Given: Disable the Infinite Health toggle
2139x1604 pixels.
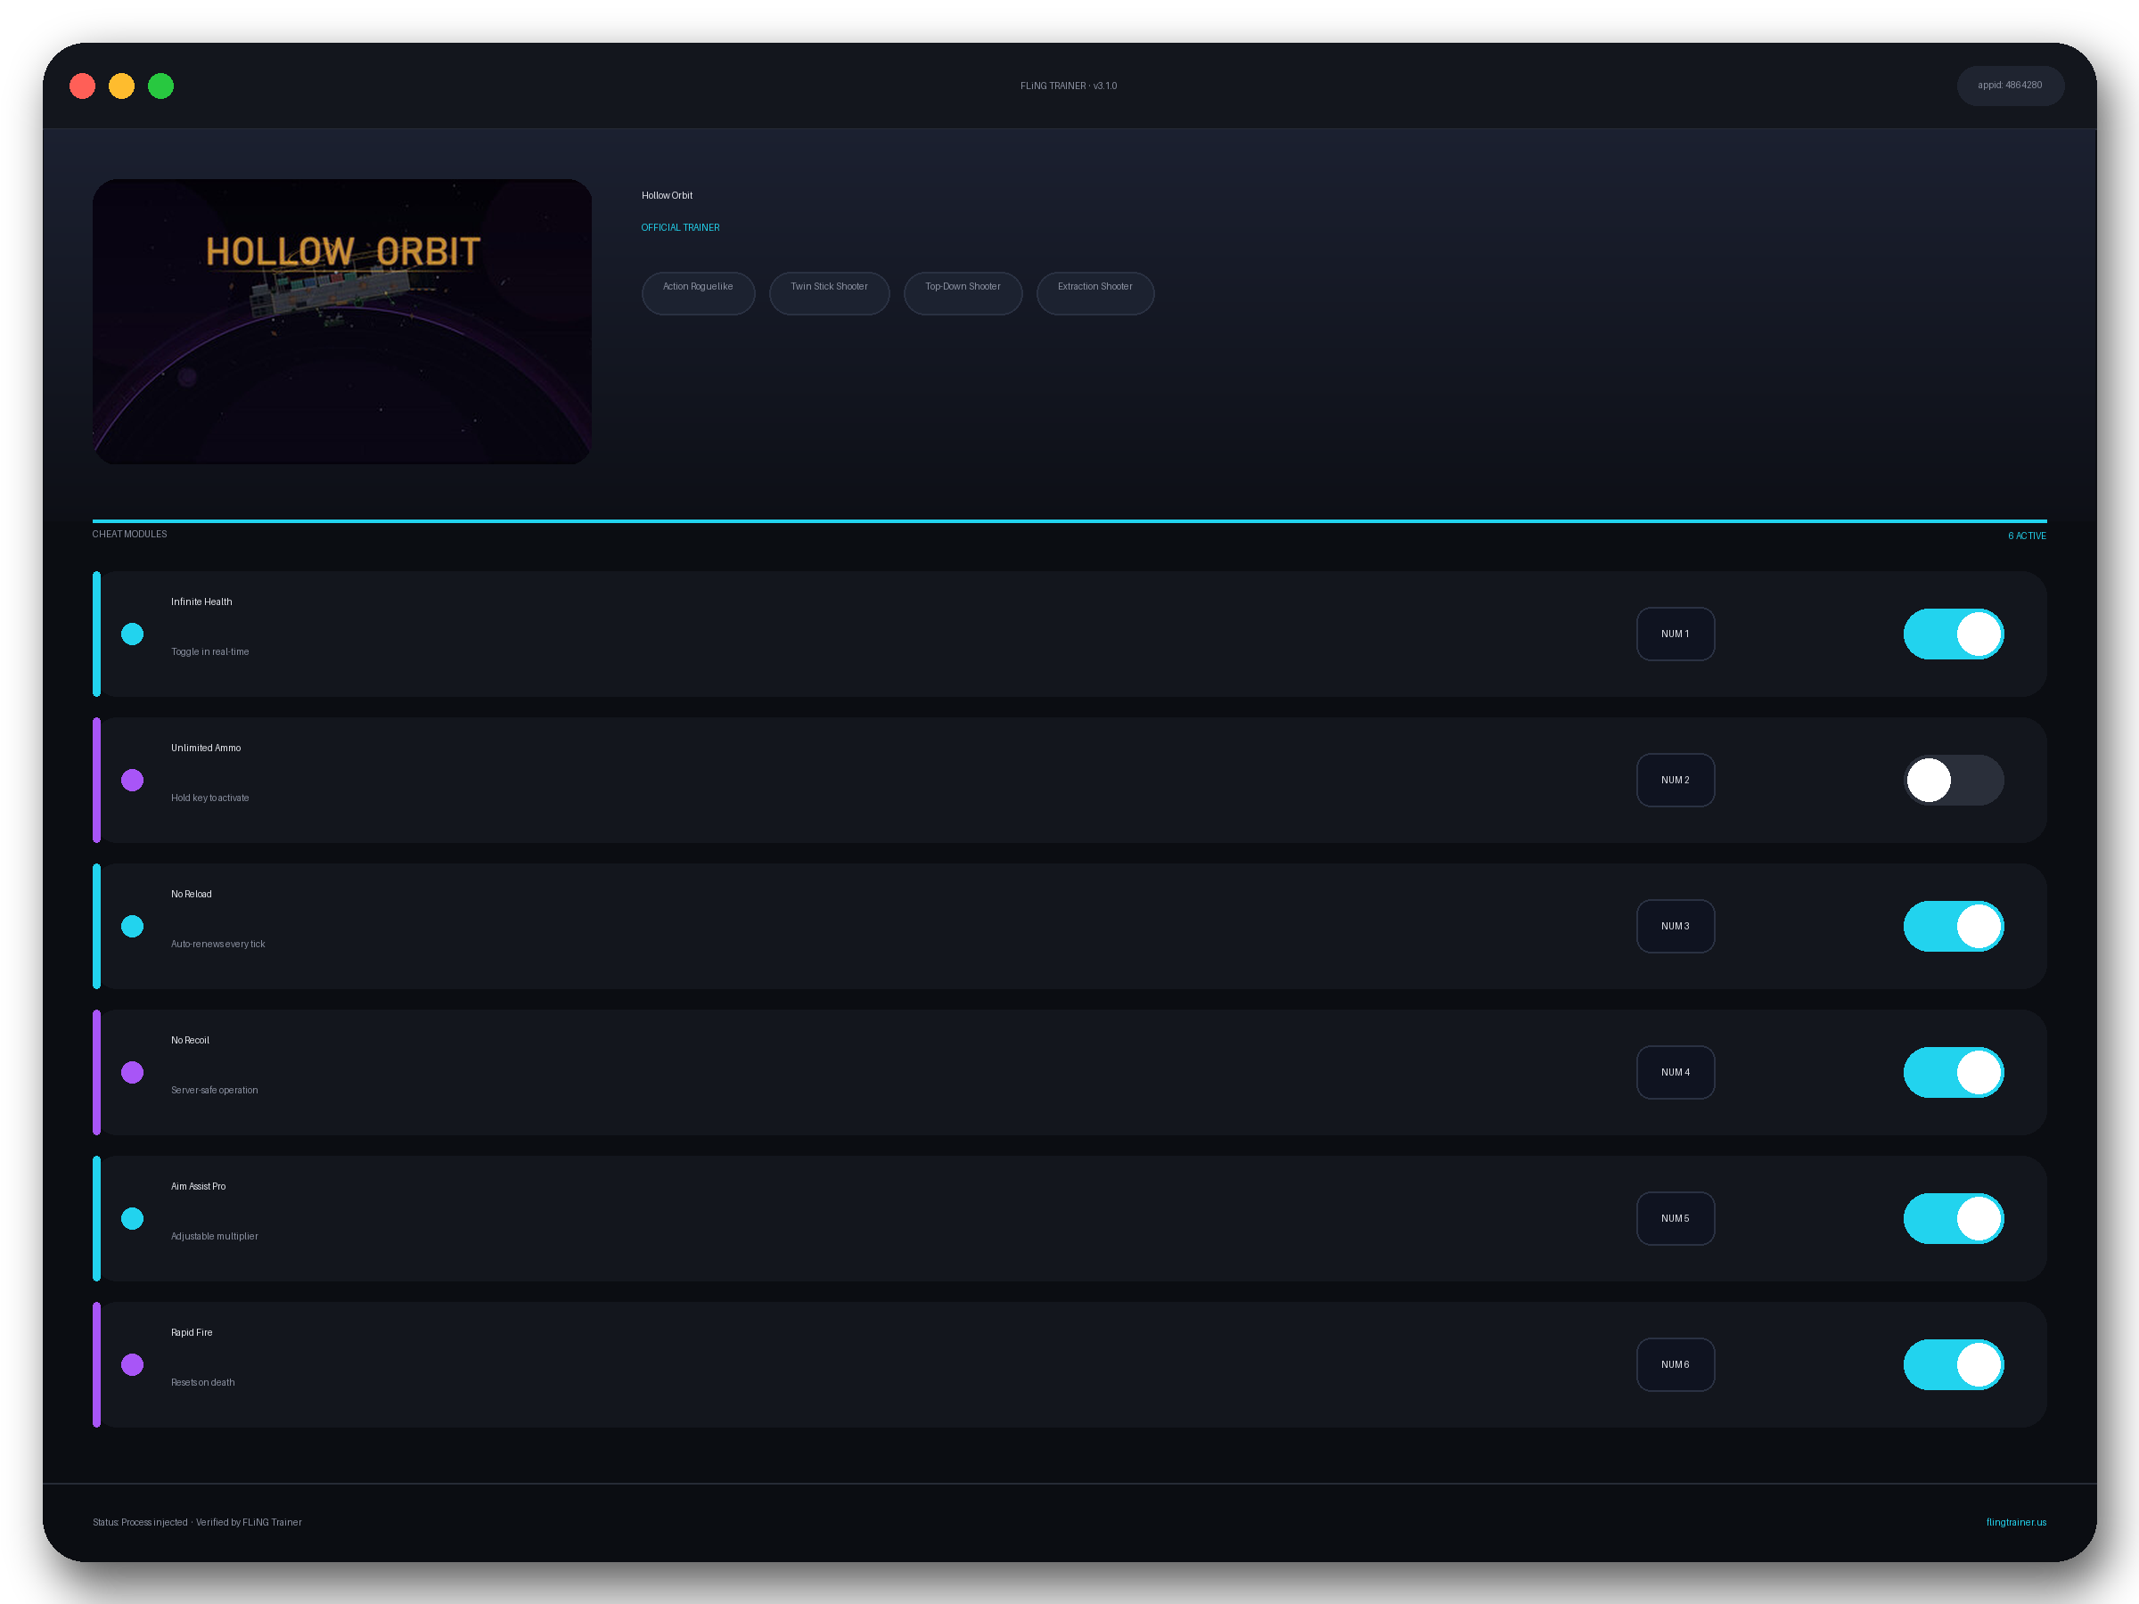Looking at the screenshot, I should 1954,634.
